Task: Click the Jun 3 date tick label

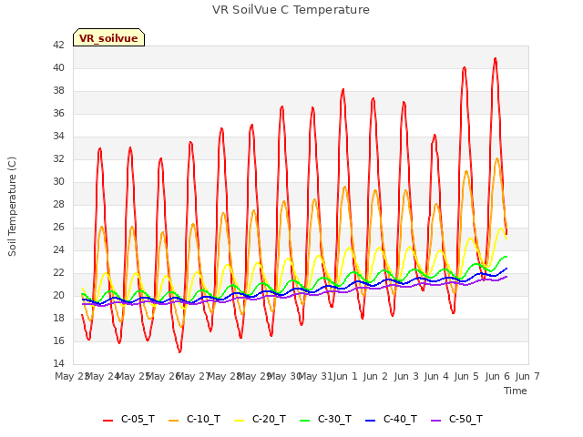Action: pos(406,376)
